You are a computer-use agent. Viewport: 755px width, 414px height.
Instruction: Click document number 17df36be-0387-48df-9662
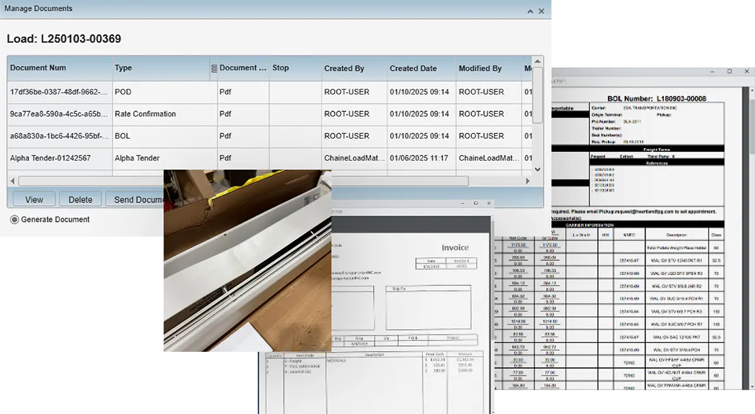point(59,92)
